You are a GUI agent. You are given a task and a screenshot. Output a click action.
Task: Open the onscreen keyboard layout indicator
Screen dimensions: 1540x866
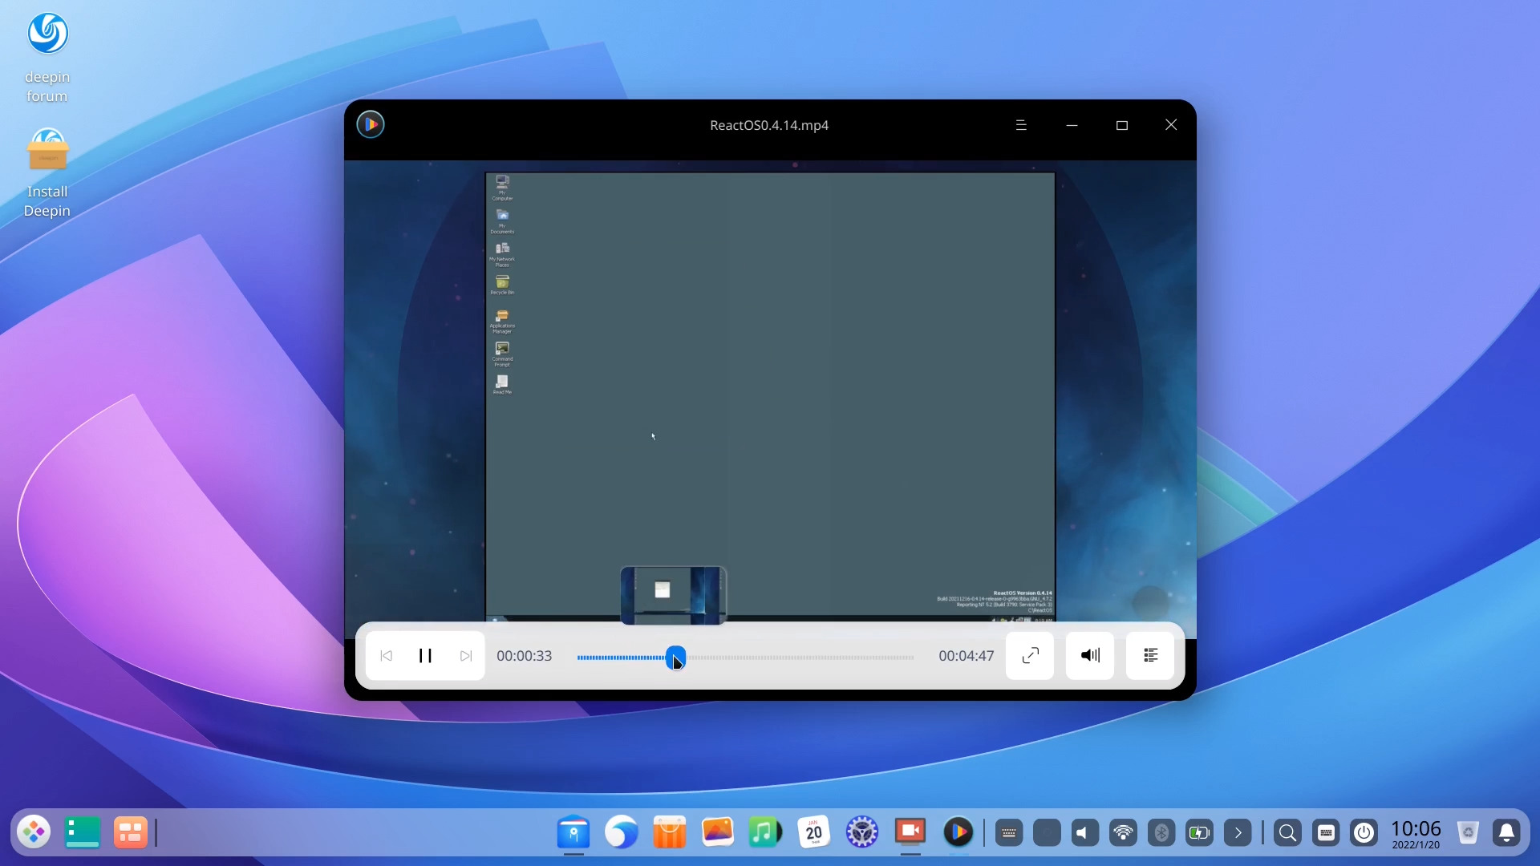(x=1327, y=833)
